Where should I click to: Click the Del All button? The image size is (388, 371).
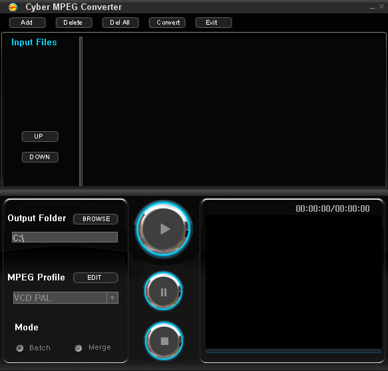coord(120,23)
